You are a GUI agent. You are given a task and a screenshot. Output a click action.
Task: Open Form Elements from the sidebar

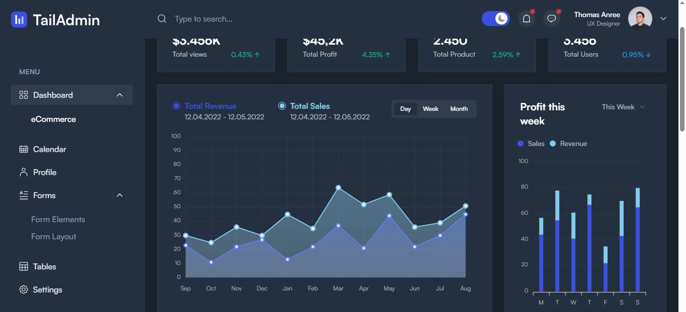coord(58,219)
